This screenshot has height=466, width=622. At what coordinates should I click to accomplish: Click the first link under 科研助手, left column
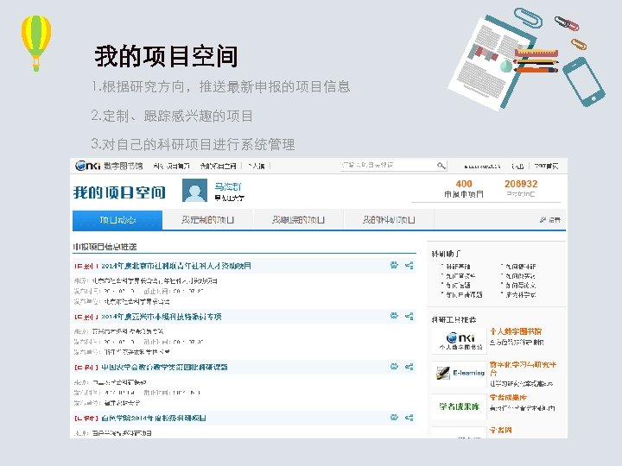[458, 267]
